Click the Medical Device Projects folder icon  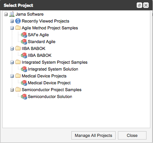tap(18, 76)
